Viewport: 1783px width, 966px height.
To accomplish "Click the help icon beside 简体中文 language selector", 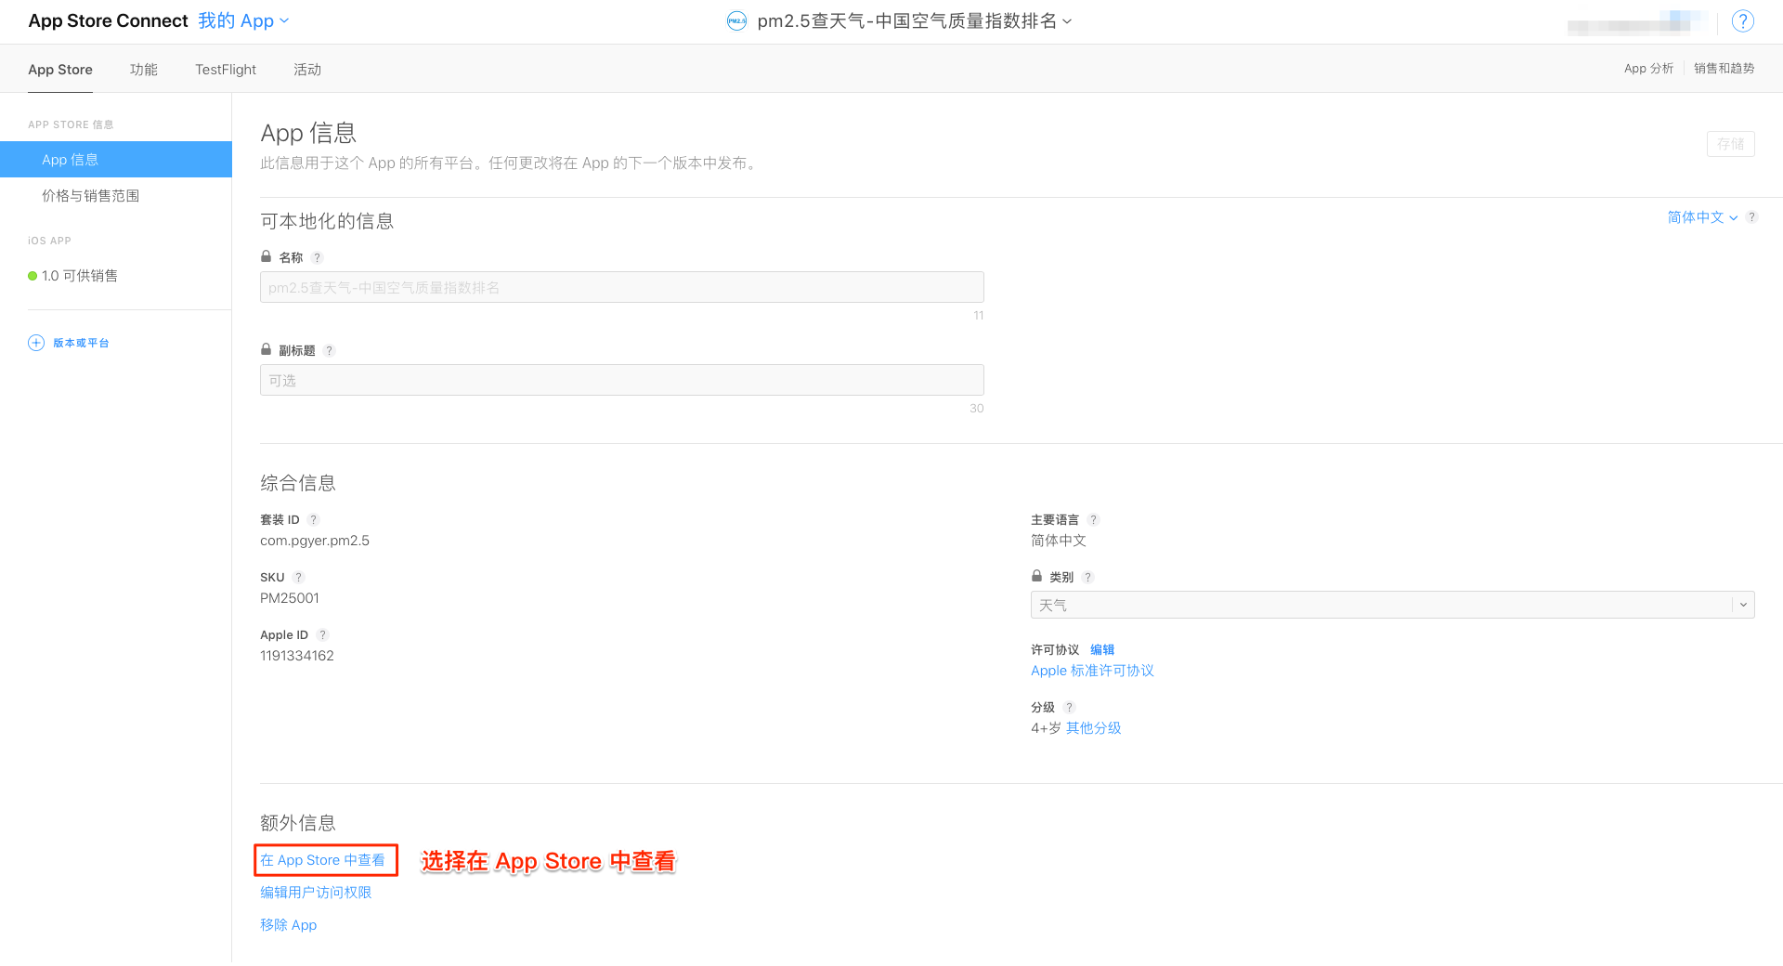I will pos(1751,217).
